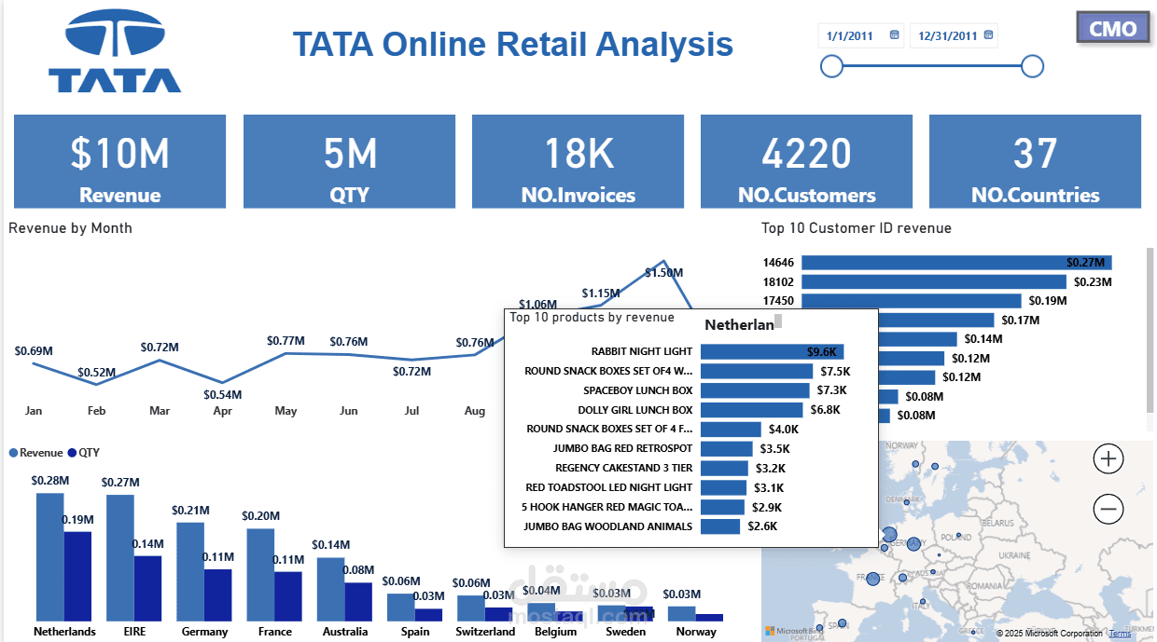This screenshot has height=642, width=1157.
Task: Click the 'Feb' month axis label
Action: tap(96, 411)
